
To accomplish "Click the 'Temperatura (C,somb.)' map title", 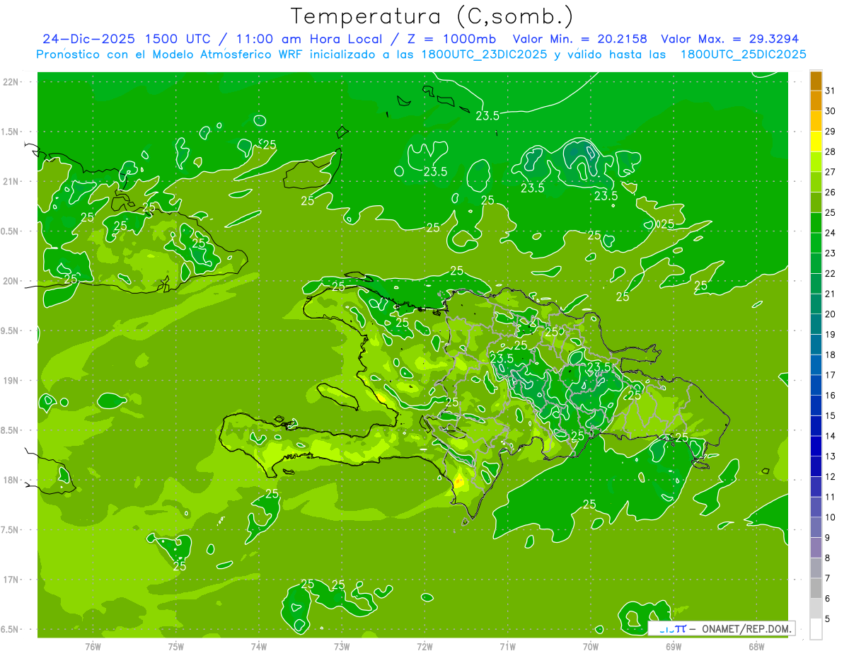I will tap(432, 16).
